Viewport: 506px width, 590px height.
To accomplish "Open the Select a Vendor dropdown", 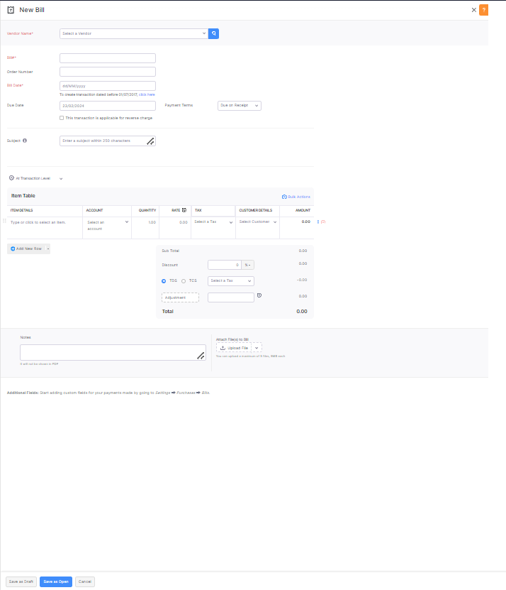I will [x=134, y=33].
